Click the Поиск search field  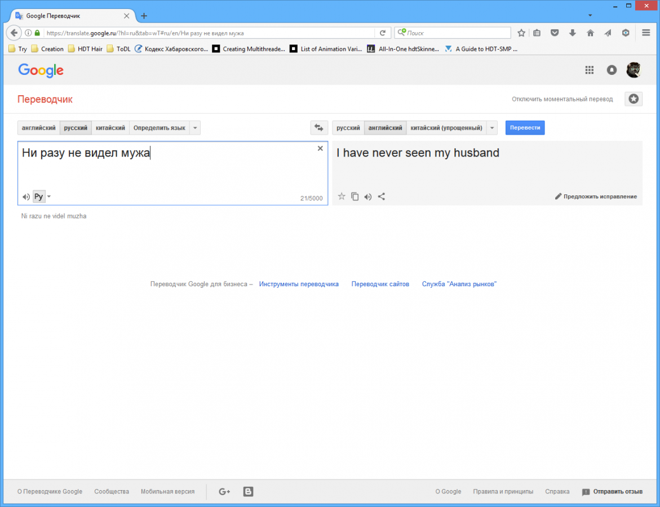[453, 33]
